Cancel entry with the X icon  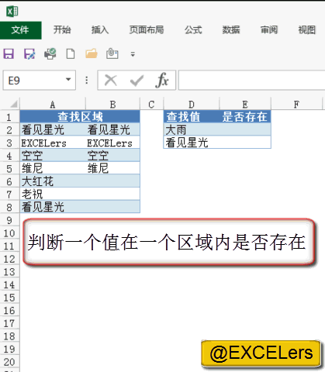tap(111, 81)
